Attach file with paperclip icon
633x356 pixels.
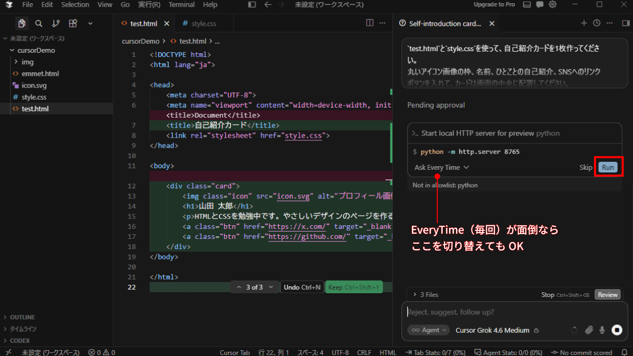pos(589,330)
